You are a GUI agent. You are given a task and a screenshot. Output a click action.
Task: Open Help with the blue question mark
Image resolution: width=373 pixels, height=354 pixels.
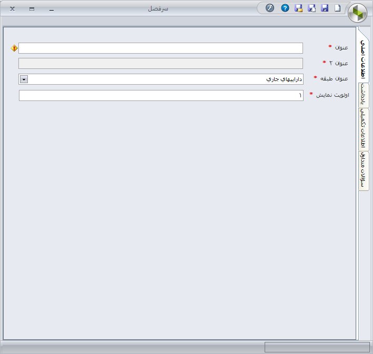(285, 8)
